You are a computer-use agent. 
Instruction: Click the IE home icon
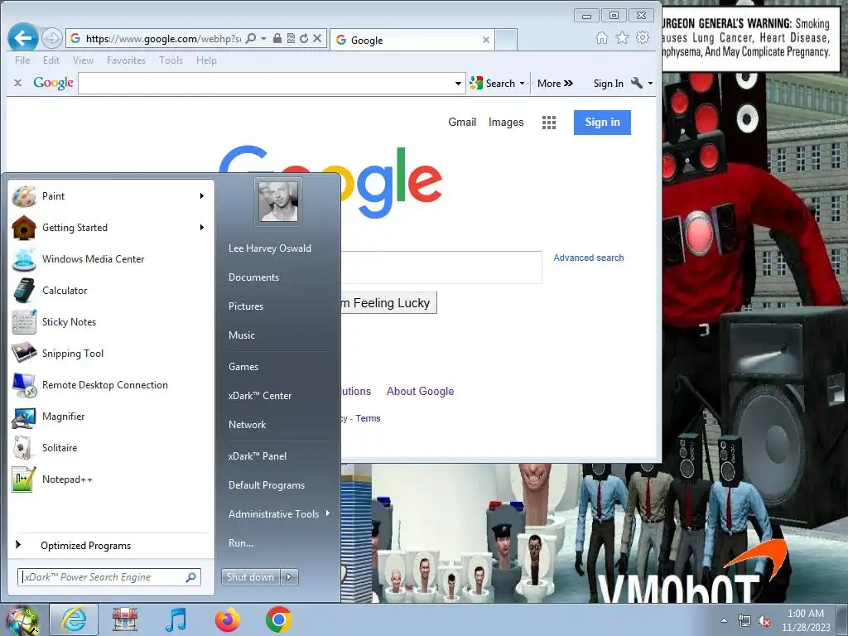(x=601, y=38)
